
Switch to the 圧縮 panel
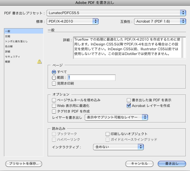[x=24, y=36]
